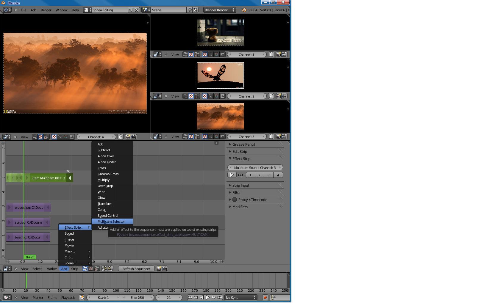Adjust End: 250 frame field
This screenshot has width=478, height=303.
click(137, 297)
